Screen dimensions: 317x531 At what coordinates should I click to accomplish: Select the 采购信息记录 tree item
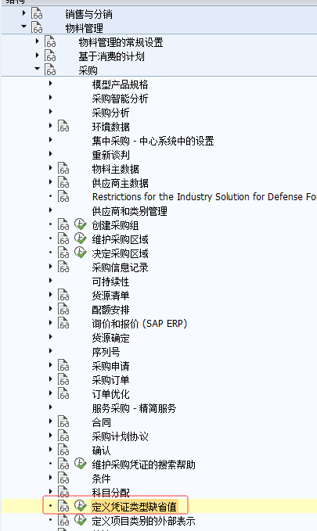(120, 267)
